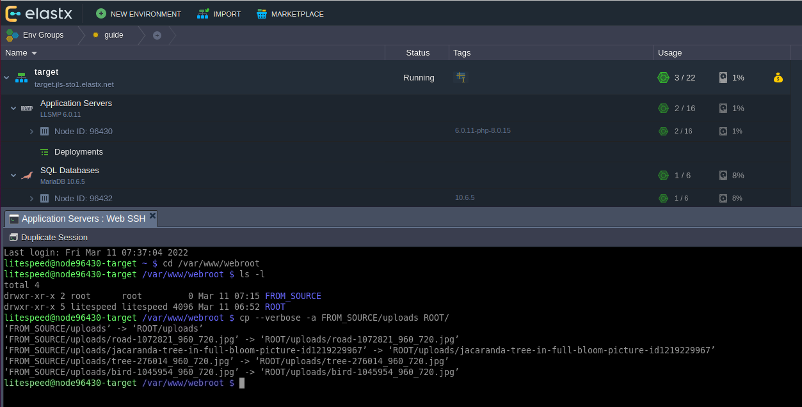Click Duplicate Session button
This screenshot has height=407, width=802.
(49, 237)
